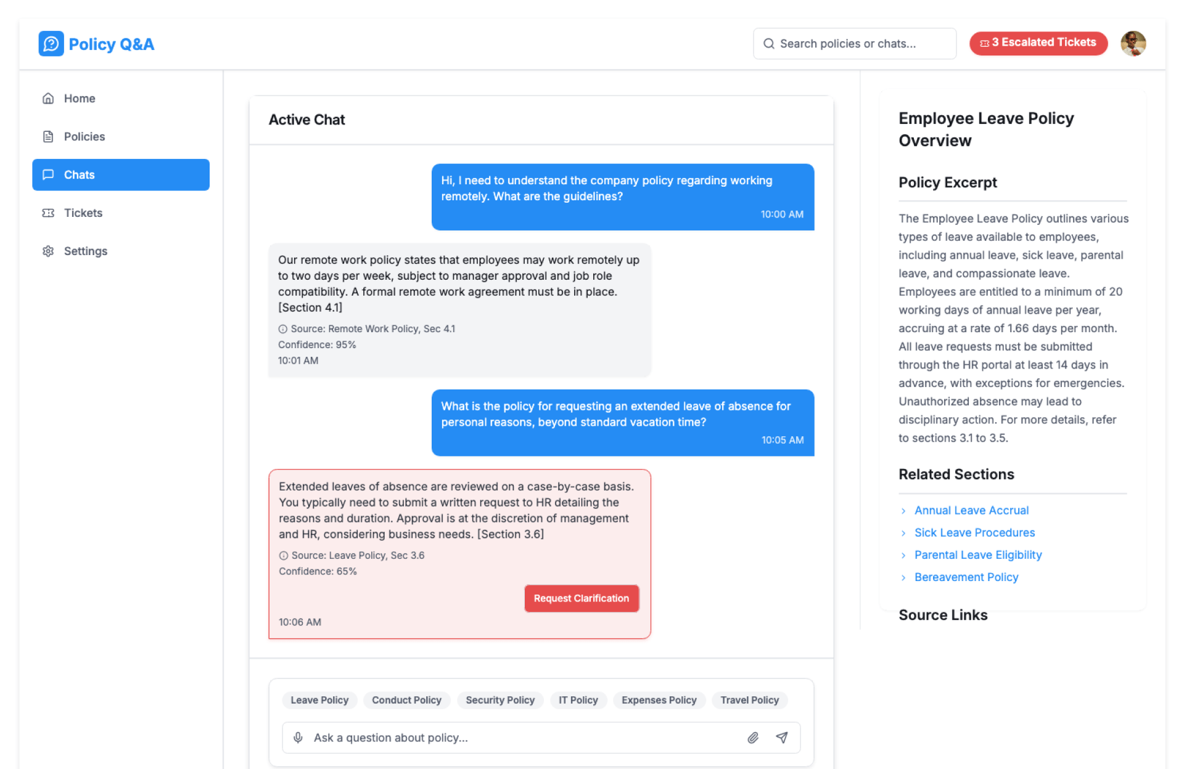
Task: Click the Policy Q&A logo icon
Action: coord(51,44)
